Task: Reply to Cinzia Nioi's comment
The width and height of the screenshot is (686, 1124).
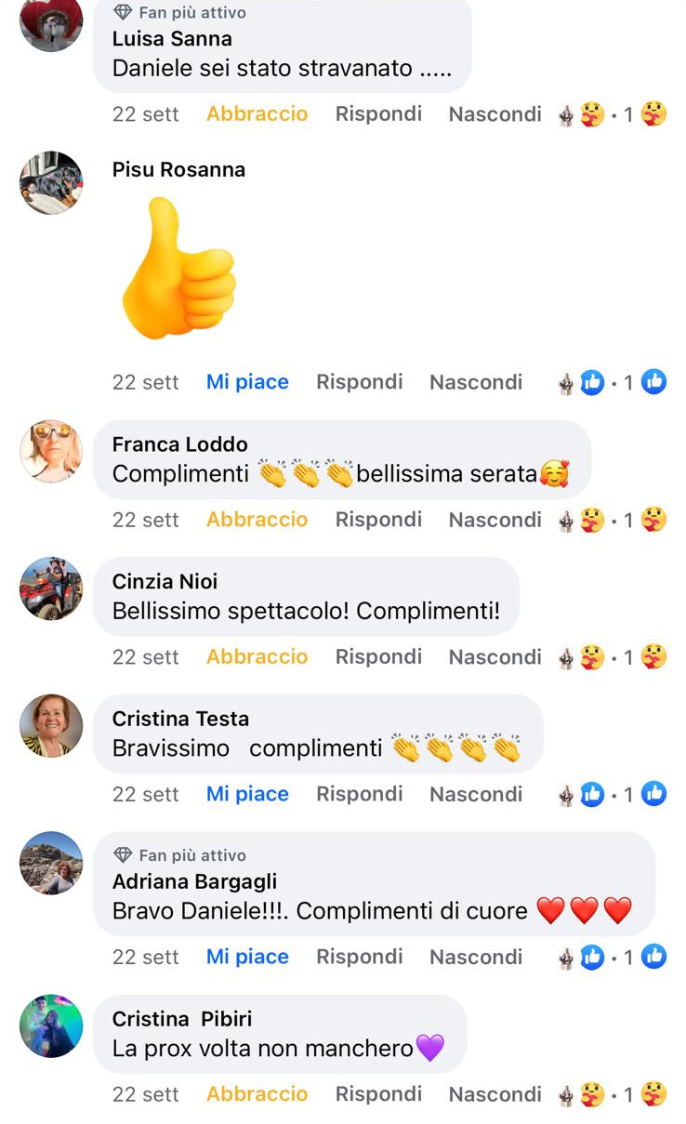Action: 378,657
